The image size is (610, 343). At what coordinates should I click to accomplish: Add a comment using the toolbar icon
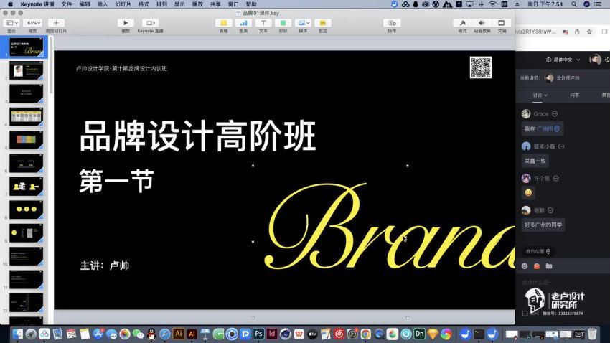[322, 23]
